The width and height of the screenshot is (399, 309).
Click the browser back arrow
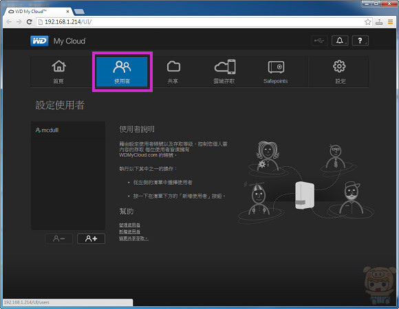click(x=9, y=22)
